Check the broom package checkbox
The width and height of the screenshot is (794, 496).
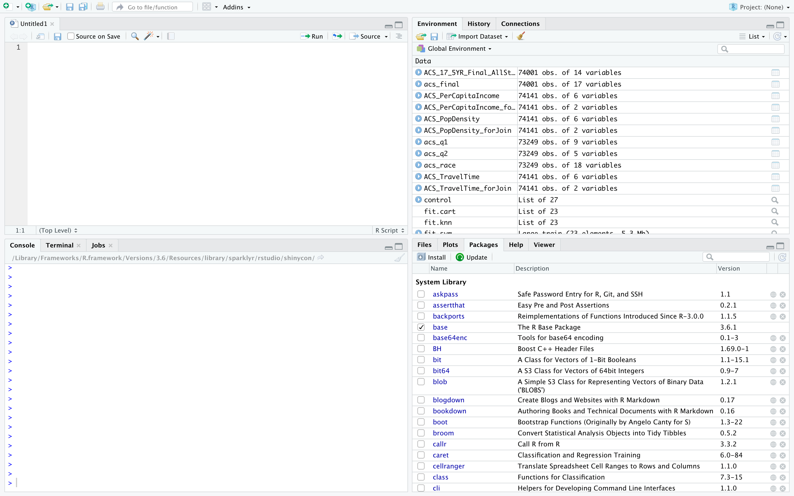pos(421,433)
